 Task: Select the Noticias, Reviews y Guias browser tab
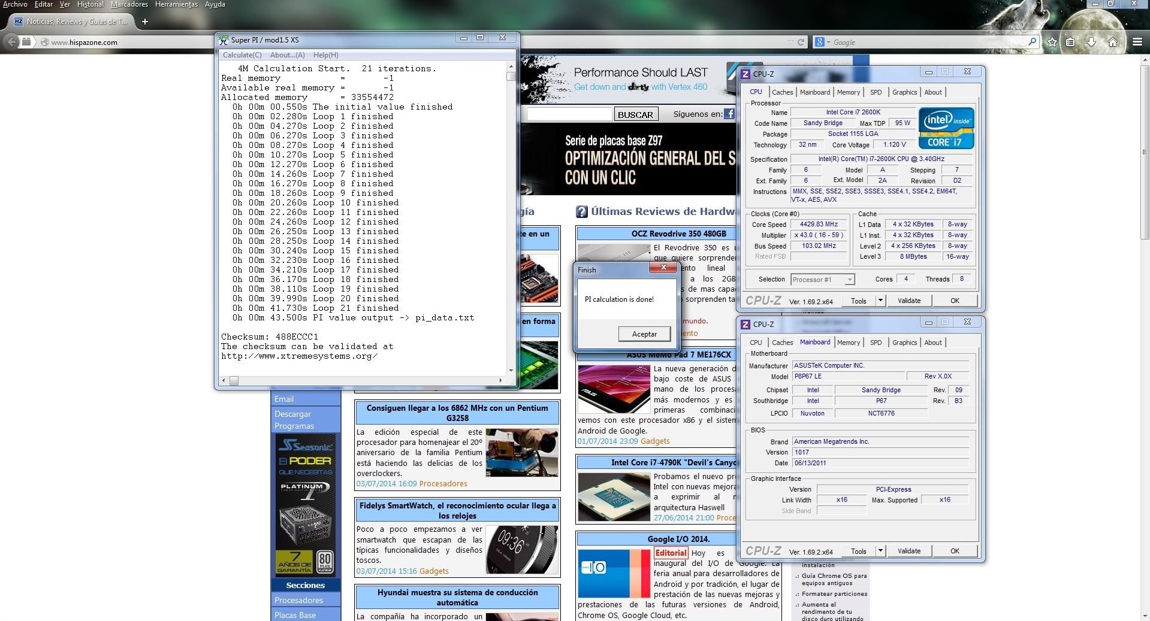click(x=70, y=22)
